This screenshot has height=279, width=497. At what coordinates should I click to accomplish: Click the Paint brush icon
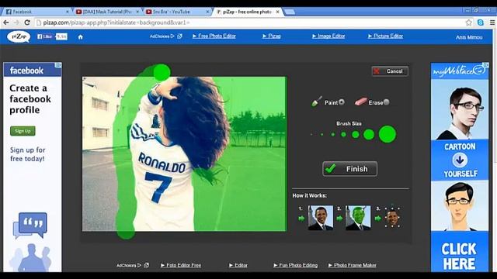click(316, 102)
